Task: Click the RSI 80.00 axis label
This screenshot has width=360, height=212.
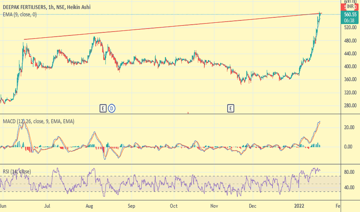Action: 349,172
